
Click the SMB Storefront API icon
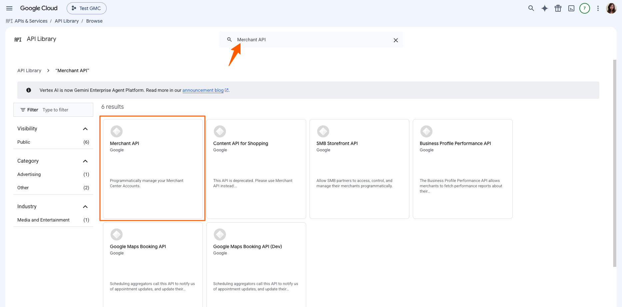323,131
